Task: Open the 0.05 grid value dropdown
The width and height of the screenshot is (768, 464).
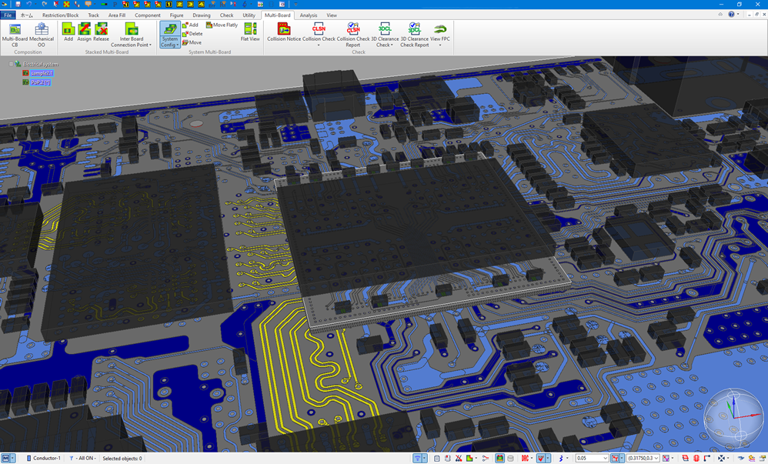Action: pos(604,459)
